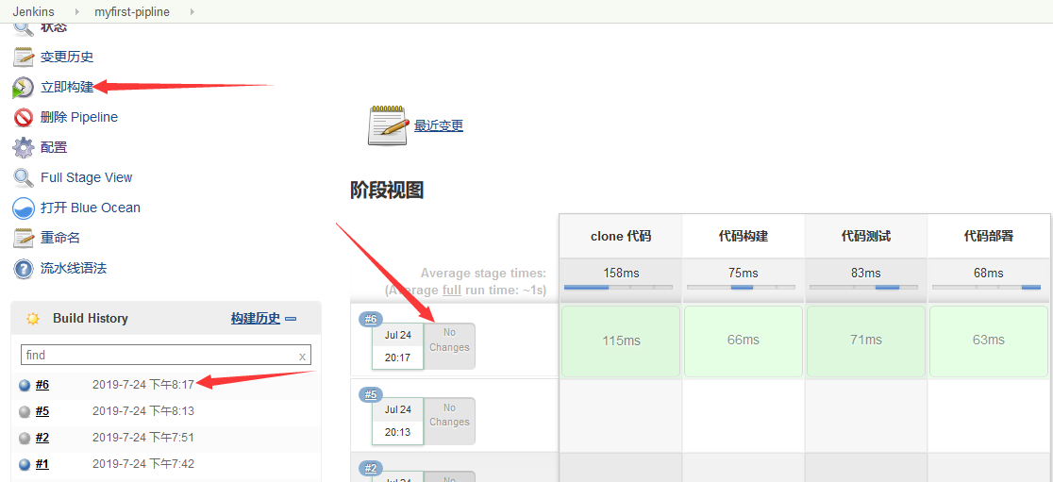Image resolution: width=1053 pixels, height=482 pixels.
Task: Open the 打开 Blue Ocean menu item
Action: pyautogui.click(x=90, y=208)
